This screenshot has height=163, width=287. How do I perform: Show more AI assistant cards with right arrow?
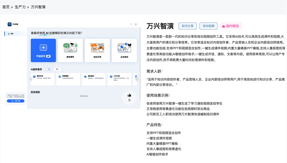click(137, 79)
